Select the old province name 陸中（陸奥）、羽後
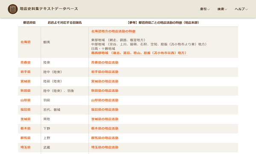 [x=58, y=91]
